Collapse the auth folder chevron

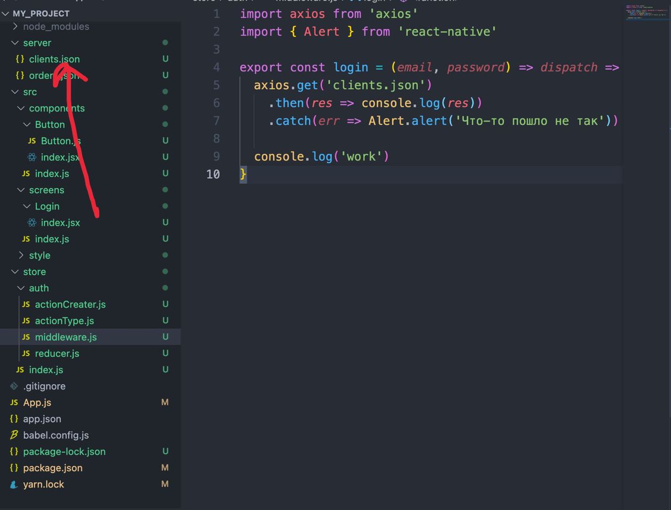point(21,288)
